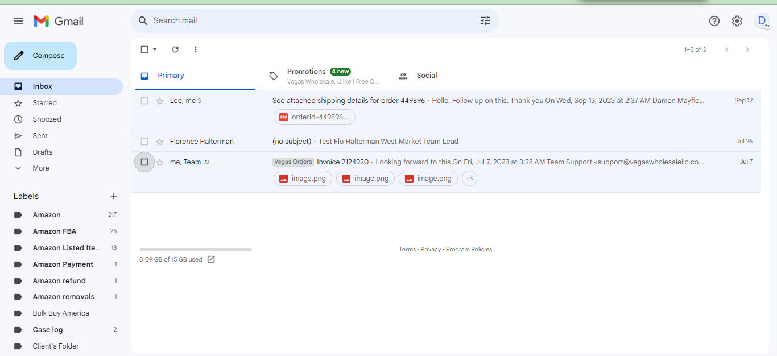Open the Terms link
This screenshot has width=777, height=356.
click(407, 250)
